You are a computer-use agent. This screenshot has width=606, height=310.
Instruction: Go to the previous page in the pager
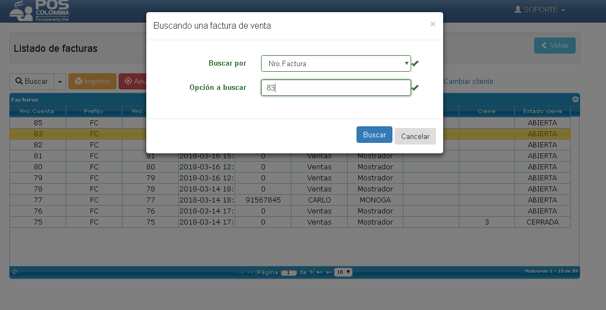[249, 272]
